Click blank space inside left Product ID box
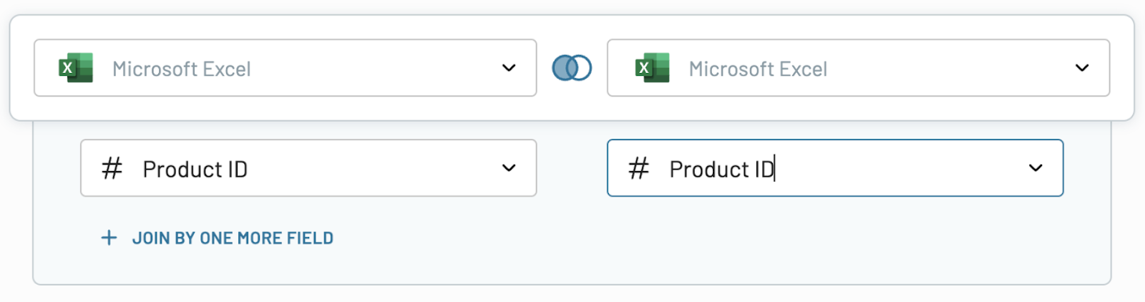The image size is (1145, 302). click(x=372, y=168)
